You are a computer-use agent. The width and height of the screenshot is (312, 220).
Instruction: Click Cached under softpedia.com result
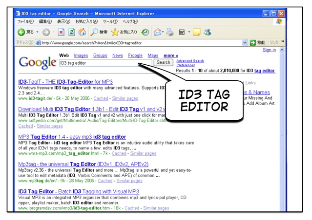[25, 126]
